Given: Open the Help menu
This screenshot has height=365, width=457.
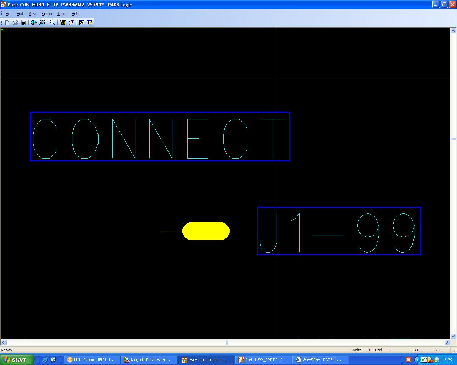Looking at the screenshot, I should pos(75,14).
